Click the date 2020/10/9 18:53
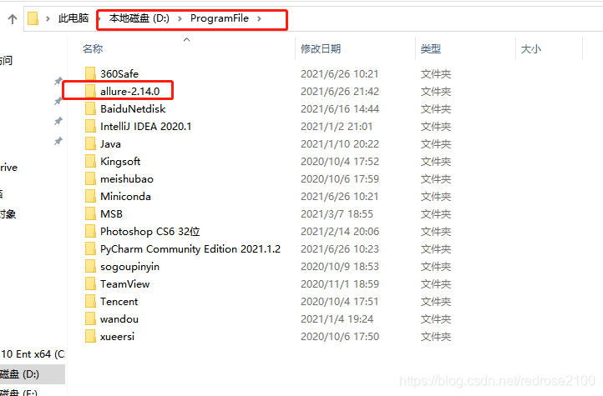 (x=340, y=266)
